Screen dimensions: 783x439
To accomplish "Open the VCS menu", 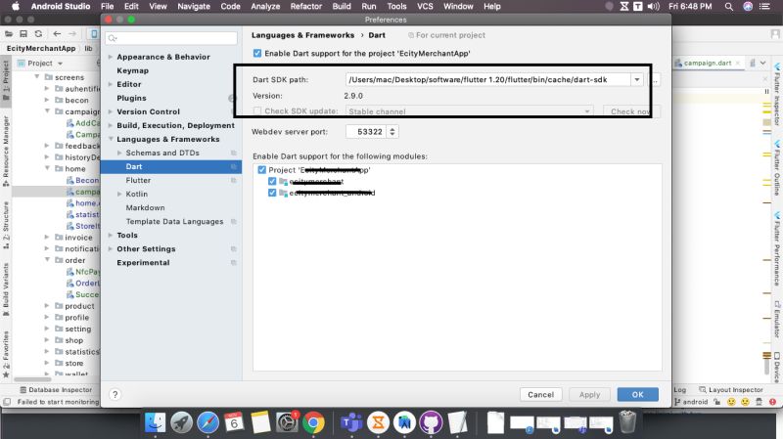I will pyautogui.click(x=425, y=7).
